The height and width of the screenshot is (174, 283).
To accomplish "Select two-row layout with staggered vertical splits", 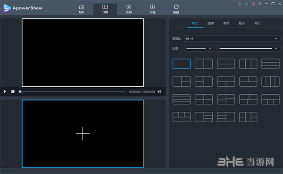I will pos(248,99).
